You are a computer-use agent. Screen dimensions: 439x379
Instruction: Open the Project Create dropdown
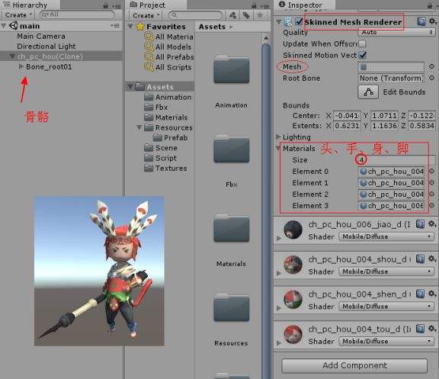point(146,15)
